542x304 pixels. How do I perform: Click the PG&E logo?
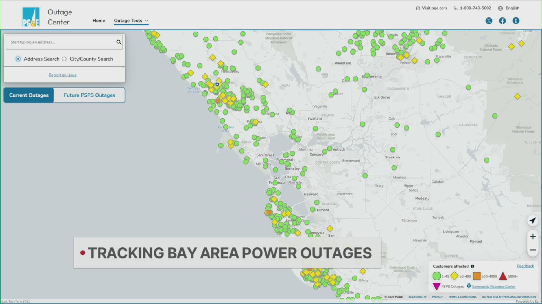point(31,17)
